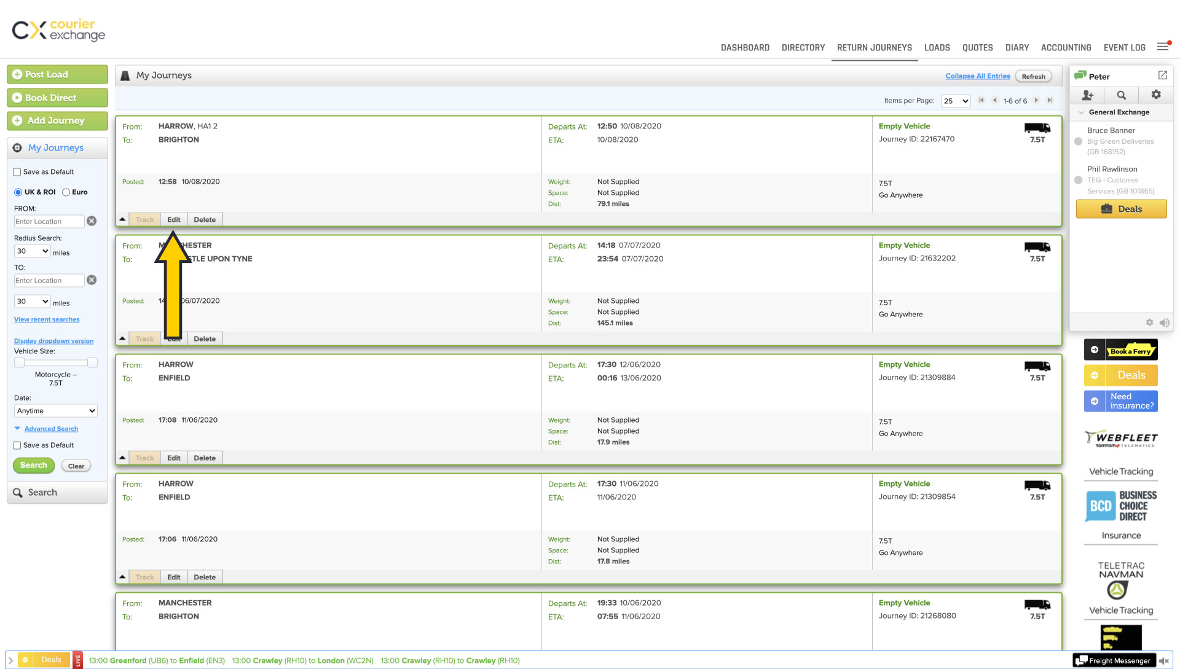This screenshot has height=669, width=1180.
Task: Go to next page arrow in pagination
Action: 1036,101
